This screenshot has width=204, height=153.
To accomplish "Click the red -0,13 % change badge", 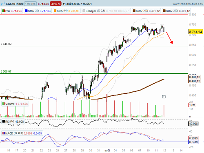I will pos(55,4).
